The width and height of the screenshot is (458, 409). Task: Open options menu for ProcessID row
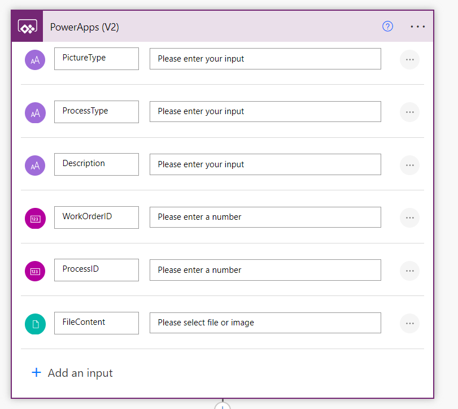tap(409, 271)
